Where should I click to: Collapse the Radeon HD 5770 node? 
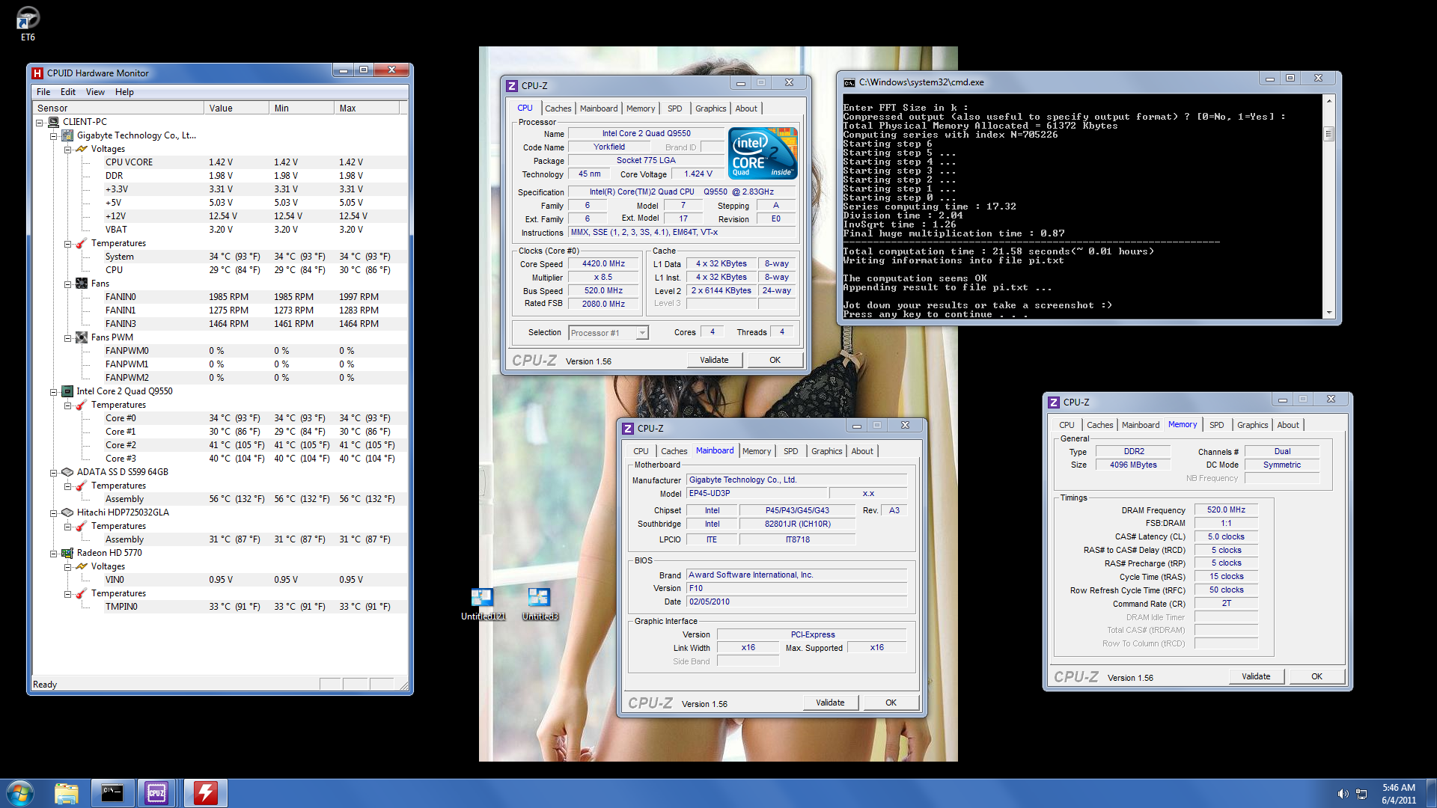coord(54,554)
